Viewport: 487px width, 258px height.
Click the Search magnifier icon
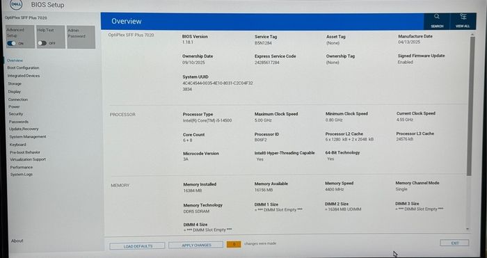pos(437,17)
